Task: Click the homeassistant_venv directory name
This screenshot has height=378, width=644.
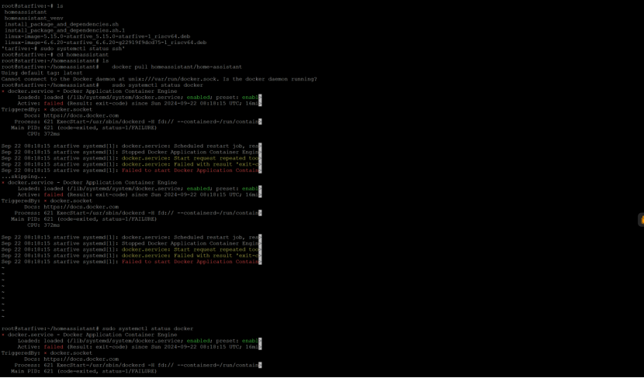Action: click(33, 18)
